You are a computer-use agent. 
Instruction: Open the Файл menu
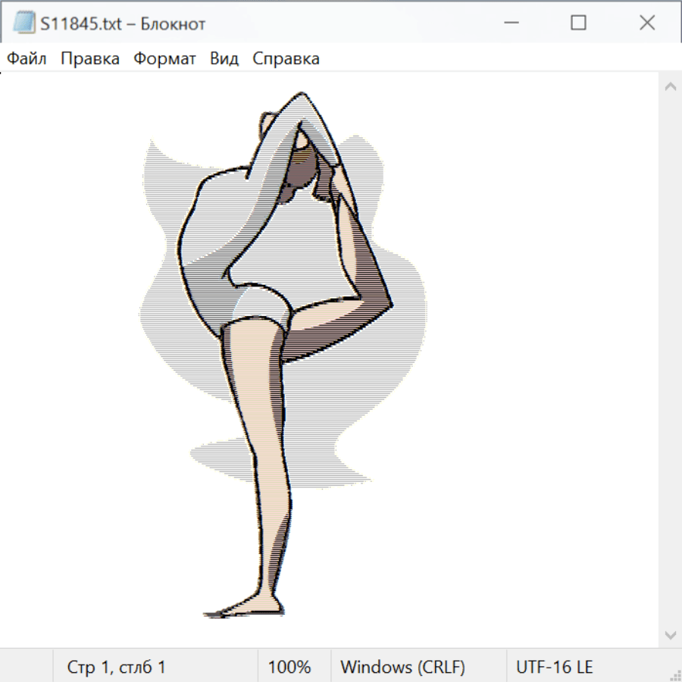tap(27, 59)
